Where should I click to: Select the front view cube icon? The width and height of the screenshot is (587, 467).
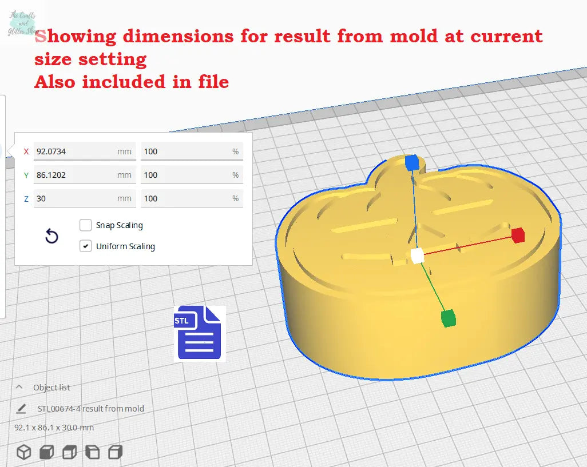point(46,452)
